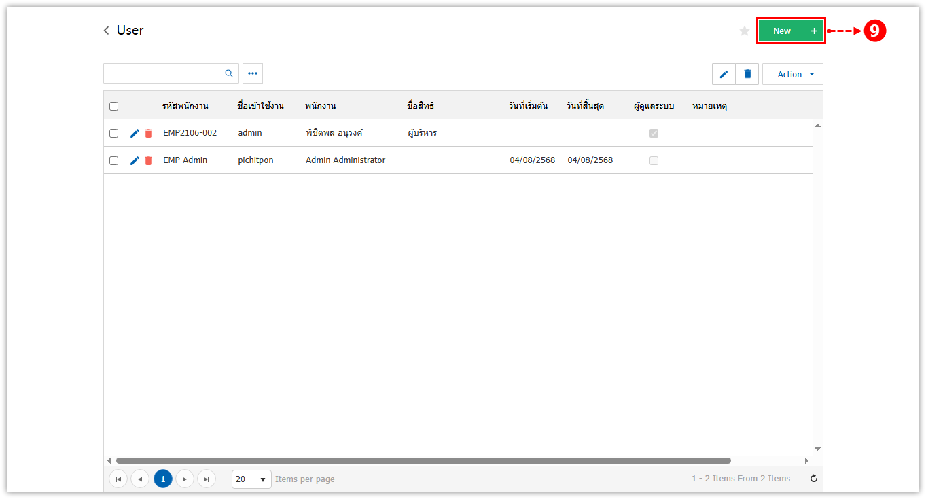The image size is (926, 499).
Task: Select page 1 in pagination
Action: tap(163, 479)
